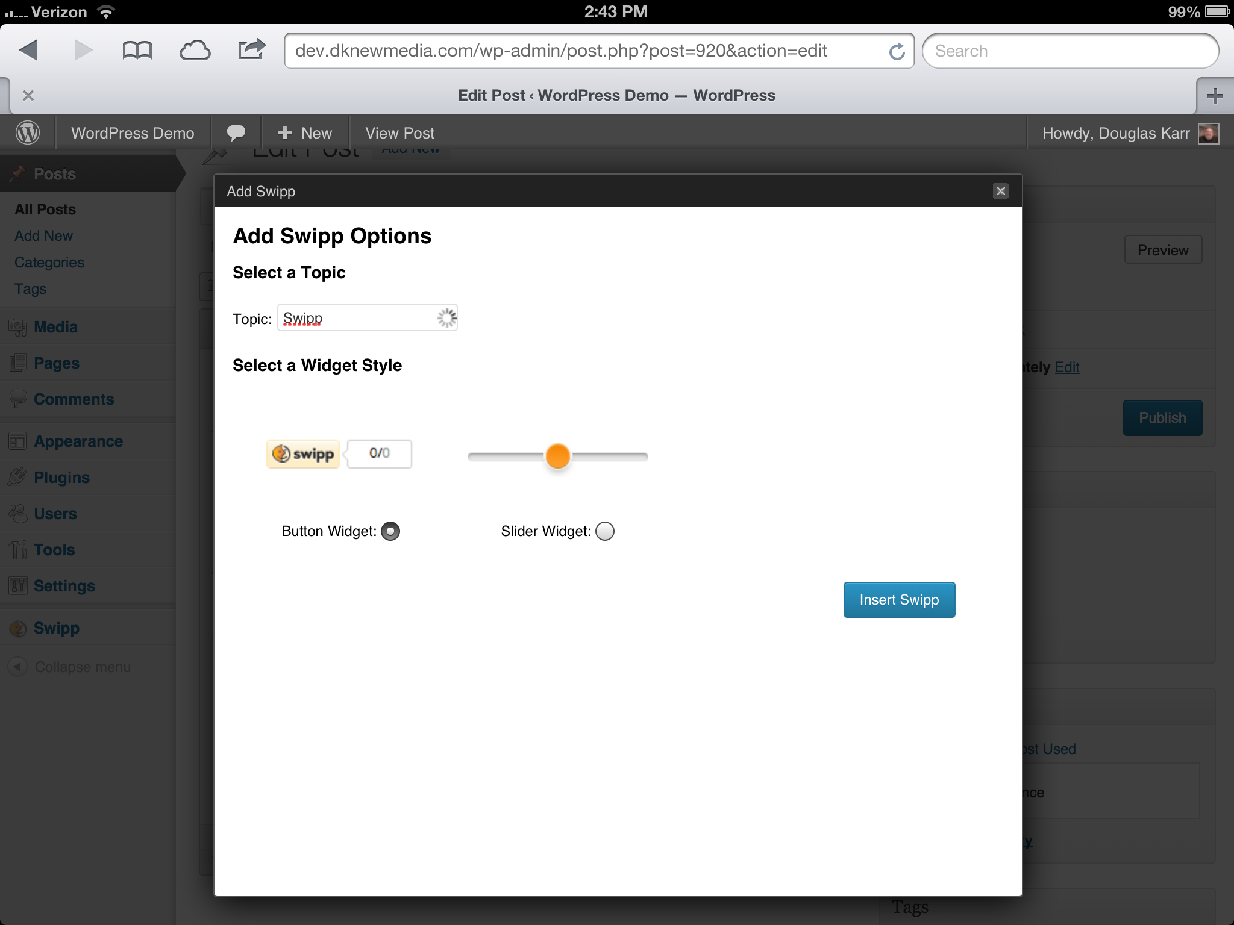Click the Comments bubble icon in sidebar
This screenshot has height=925, width=1234.
(18, 398)
